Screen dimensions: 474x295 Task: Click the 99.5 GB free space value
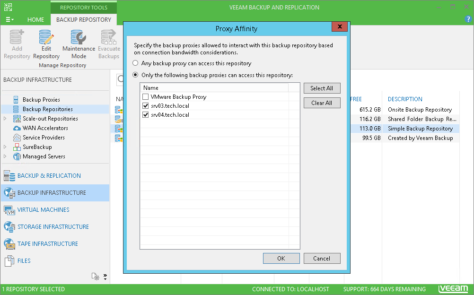371,138
